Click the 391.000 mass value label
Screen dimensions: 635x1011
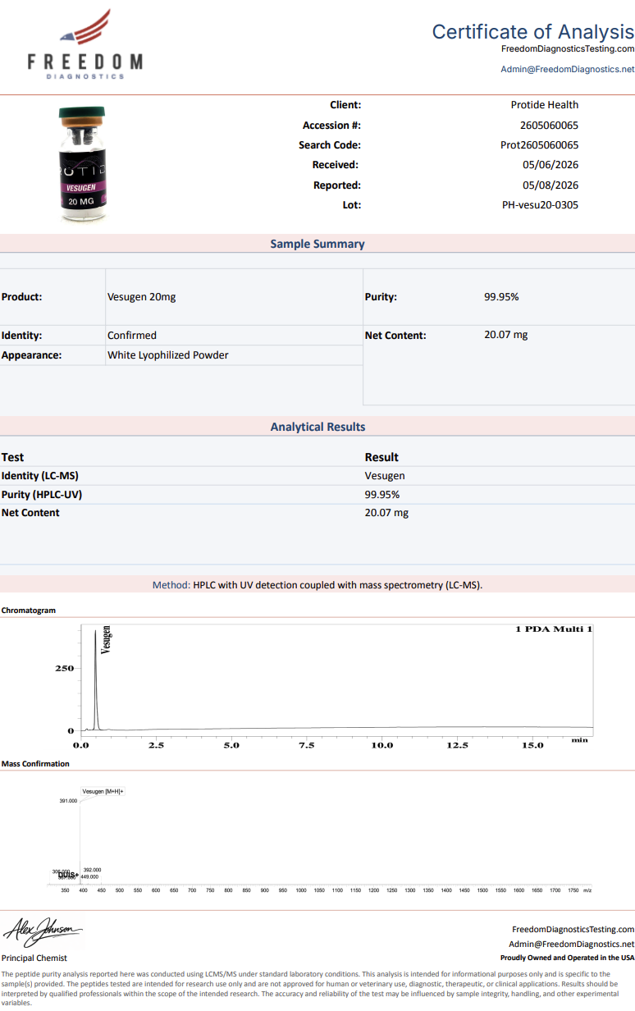68,801
